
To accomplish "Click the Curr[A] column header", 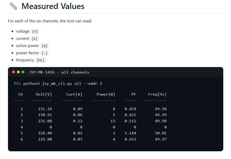I will 74,94.
